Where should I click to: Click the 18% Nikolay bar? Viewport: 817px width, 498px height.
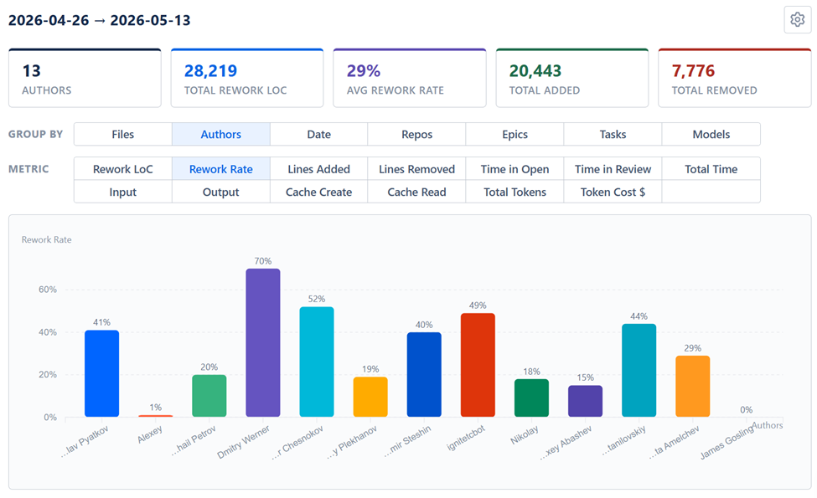(x=531, y=398)
